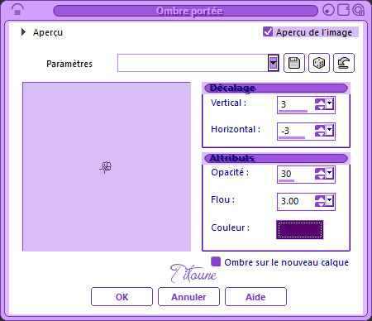
Task: Click the Horizontal spinner arrows
Action: tap(320, 131)
